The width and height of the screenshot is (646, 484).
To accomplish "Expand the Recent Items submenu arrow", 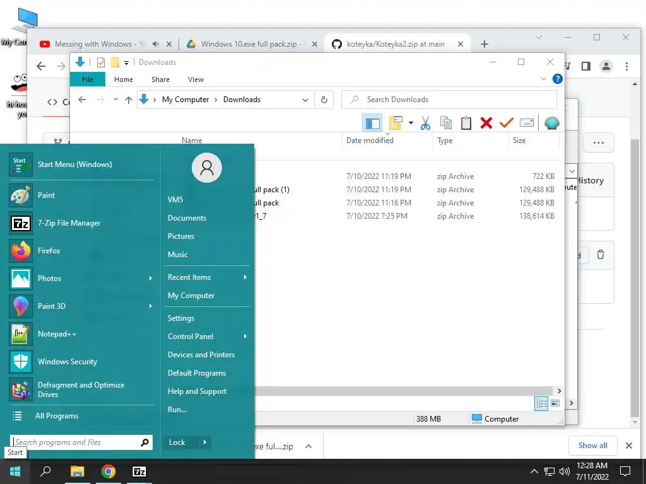I will (245, 277).
